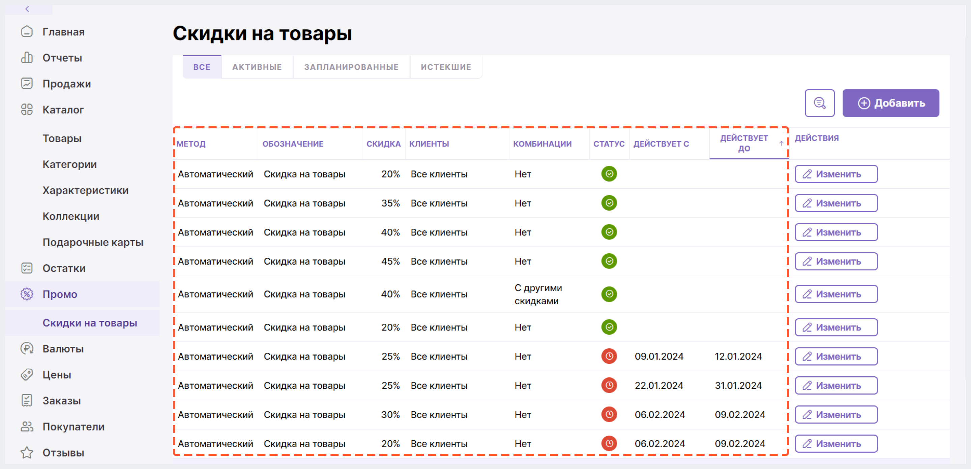Click the Отзывы star icon
The image size is (971, 469).
tap(27, 453)
